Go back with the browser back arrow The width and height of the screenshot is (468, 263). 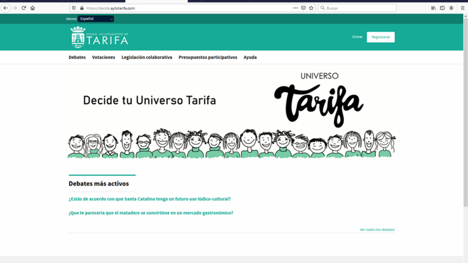click(x=5, y=8)
